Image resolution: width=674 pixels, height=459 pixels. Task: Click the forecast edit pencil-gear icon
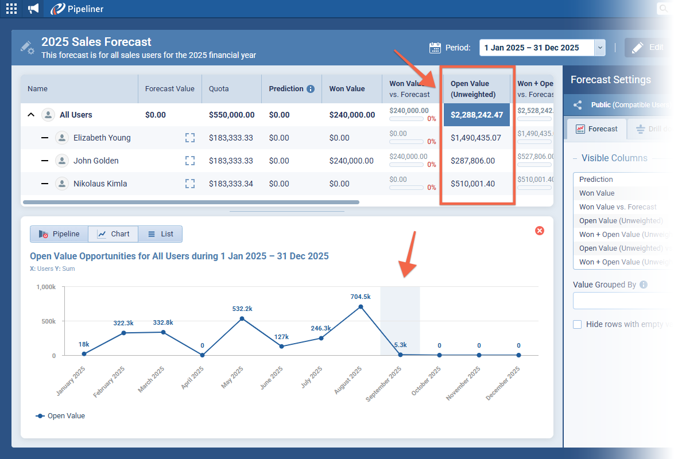click(27, 47)
